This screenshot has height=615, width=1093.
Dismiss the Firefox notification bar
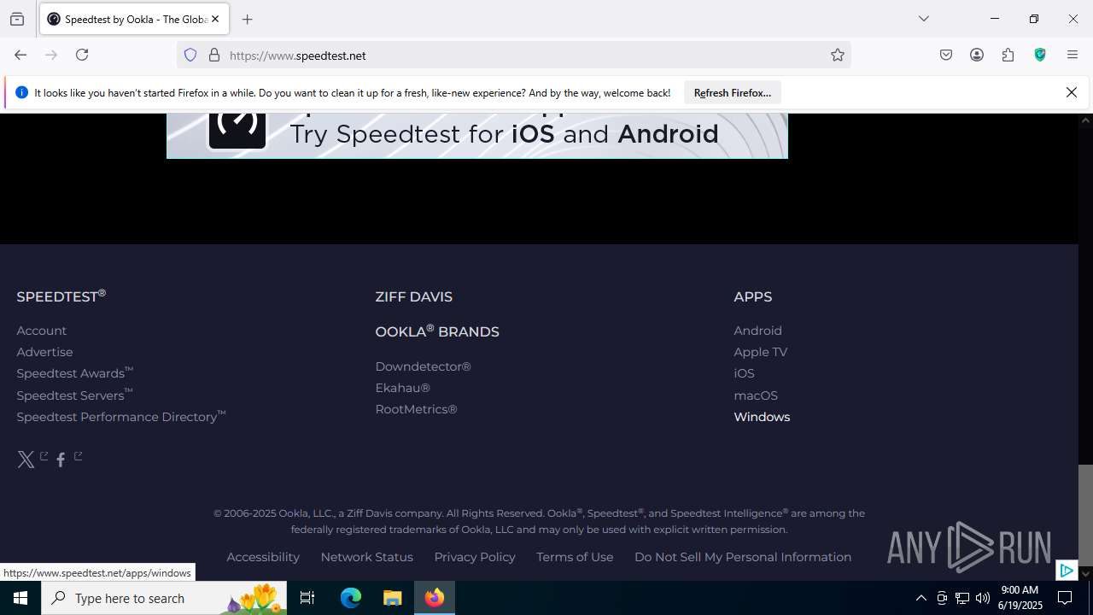1072,92
